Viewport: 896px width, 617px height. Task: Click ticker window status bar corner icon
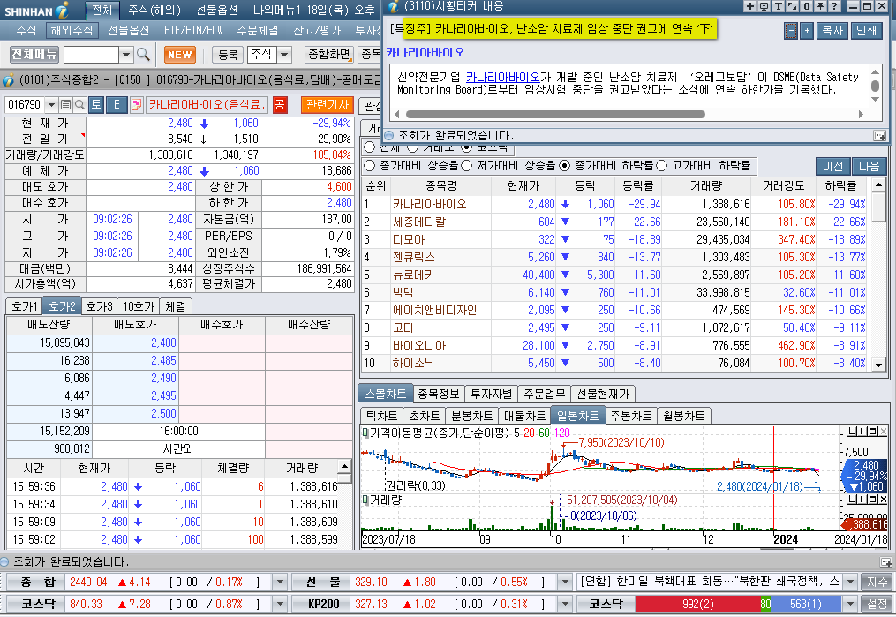880,135
